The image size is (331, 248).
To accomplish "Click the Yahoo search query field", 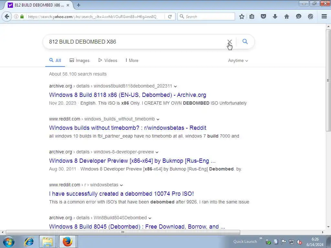I will (x=135, y=42).
